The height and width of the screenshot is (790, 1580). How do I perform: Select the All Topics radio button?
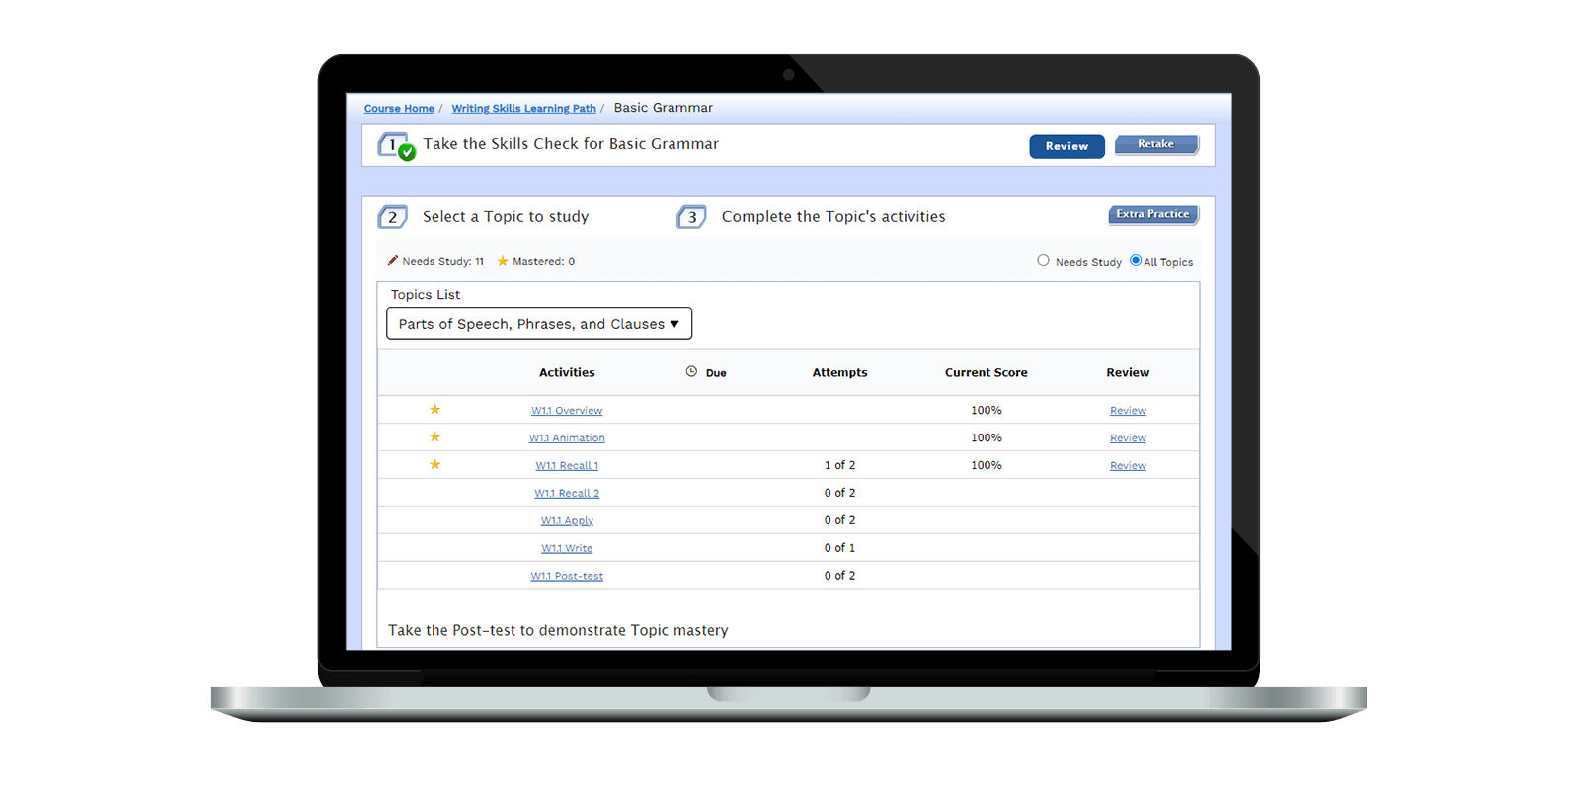tap(1136, 261)
